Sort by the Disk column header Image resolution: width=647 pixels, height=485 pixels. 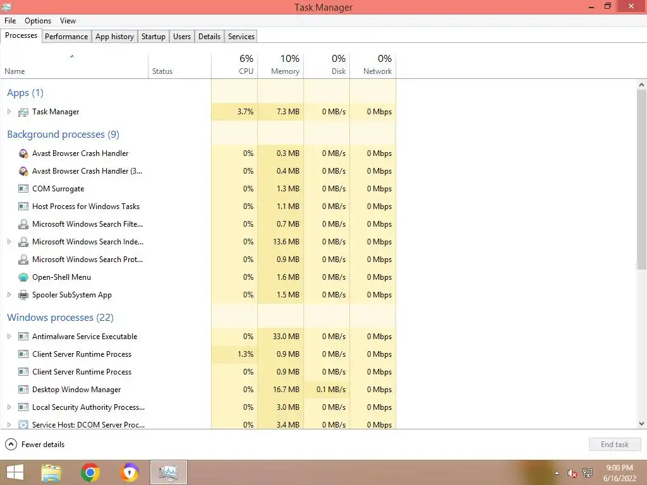click(x=327, y=66)
